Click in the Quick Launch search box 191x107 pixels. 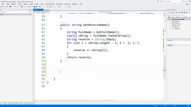(173, 1)
